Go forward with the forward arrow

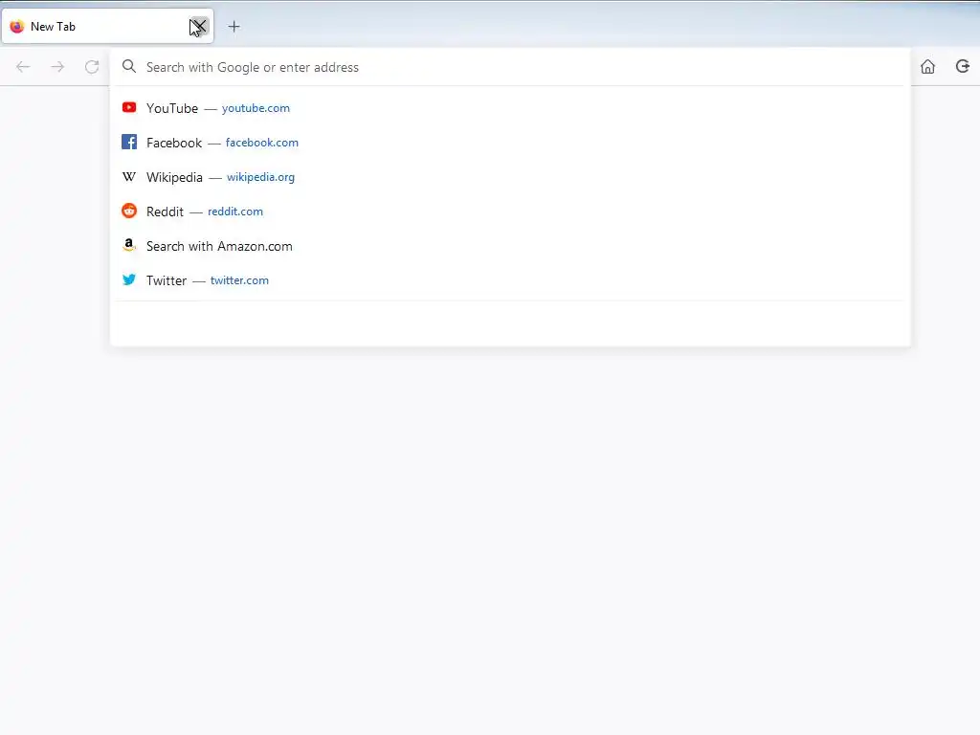point(57,67)
